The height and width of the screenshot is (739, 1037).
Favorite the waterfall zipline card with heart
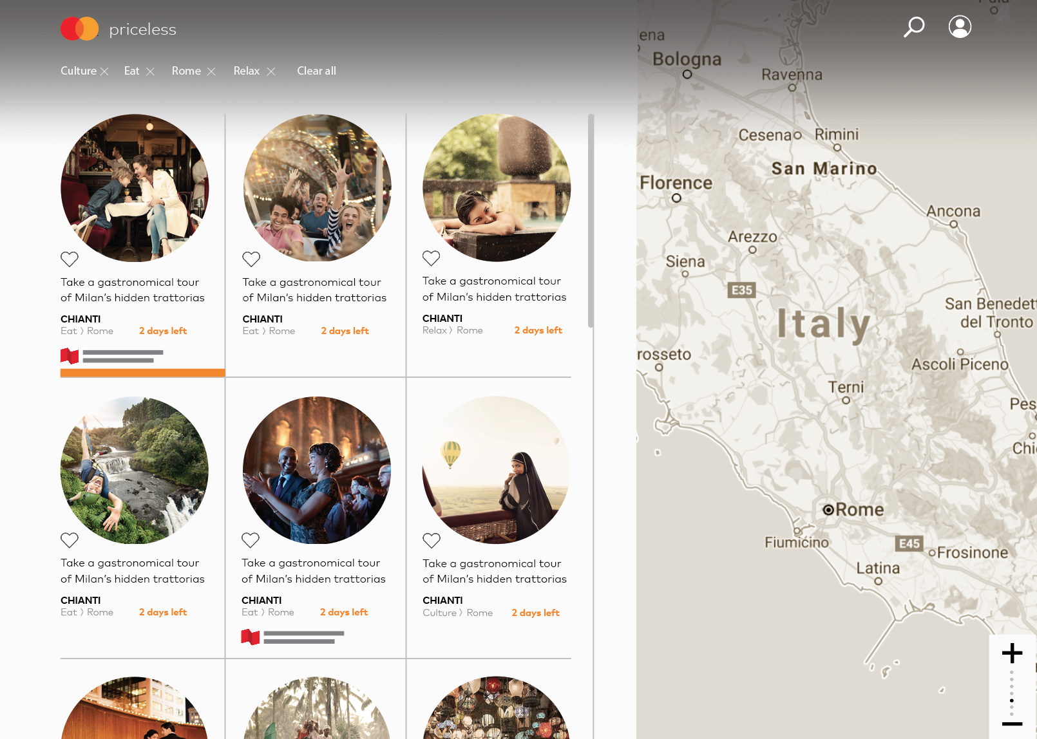tap(70, 540)
